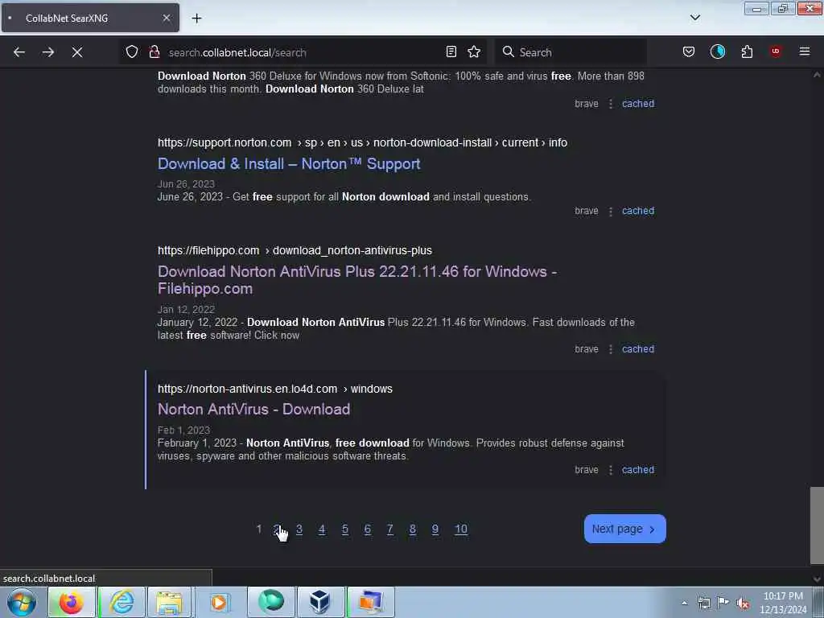824x618 pixels.
Task: Open VirtualBox from the taskbar
Action: [320, 602]
